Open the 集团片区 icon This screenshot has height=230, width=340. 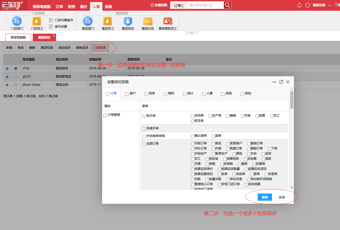(148, 21)
